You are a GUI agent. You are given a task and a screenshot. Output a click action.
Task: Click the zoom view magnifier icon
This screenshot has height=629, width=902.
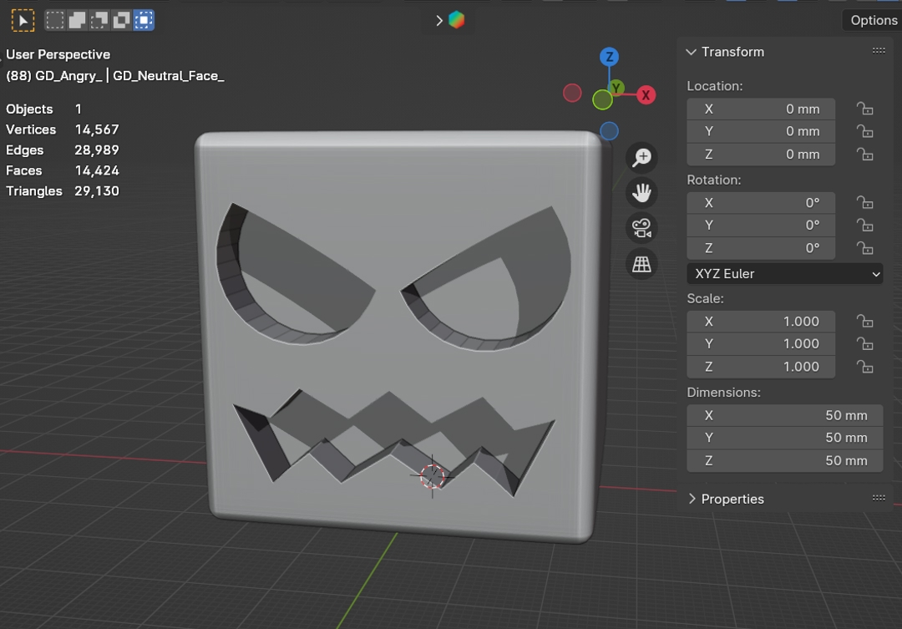(x=641, y=158)
